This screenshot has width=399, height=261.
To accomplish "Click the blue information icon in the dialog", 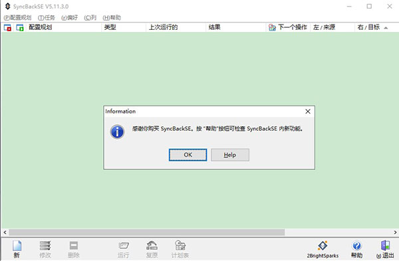I will pyautogui.click(x=117, y=131).
